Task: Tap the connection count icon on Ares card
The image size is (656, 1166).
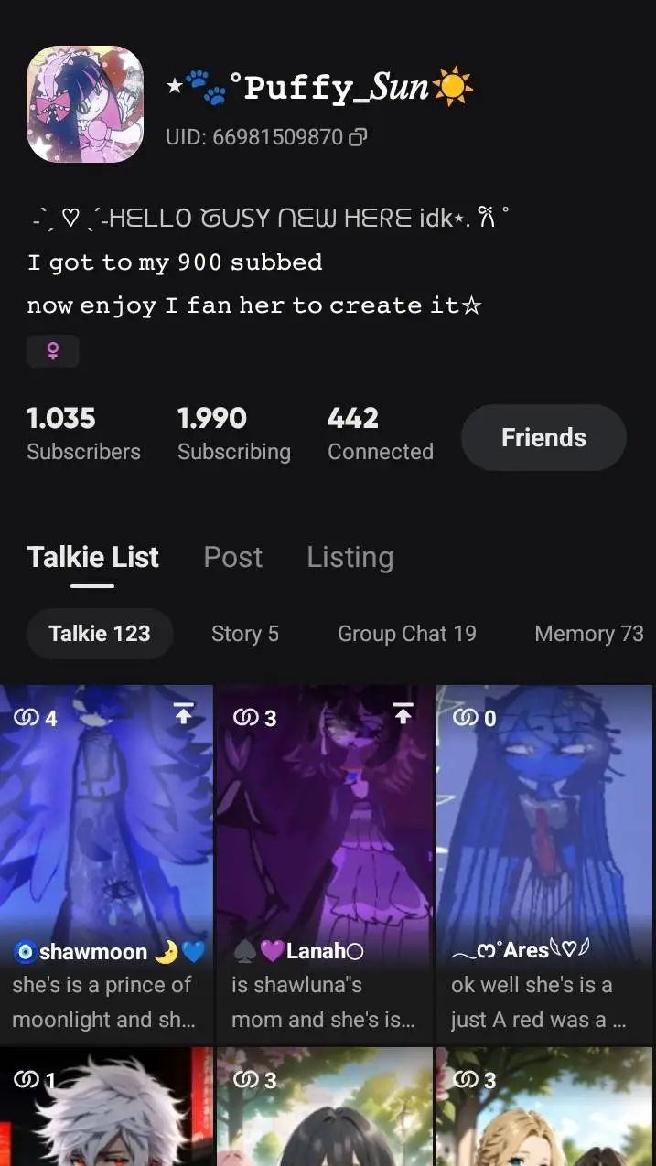Action: point(465,718)
